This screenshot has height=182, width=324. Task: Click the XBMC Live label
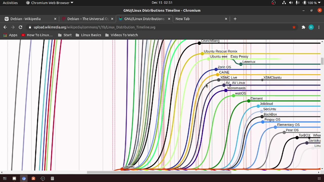click(229, 77)
